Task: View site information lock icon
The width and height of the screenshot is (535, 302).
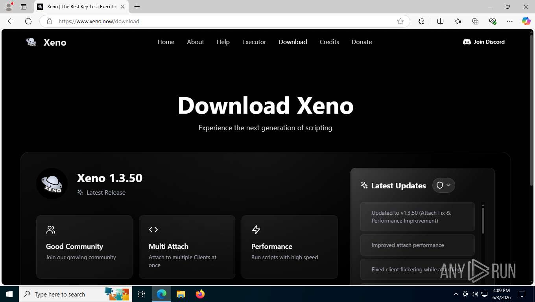Action: click(50, 21)
